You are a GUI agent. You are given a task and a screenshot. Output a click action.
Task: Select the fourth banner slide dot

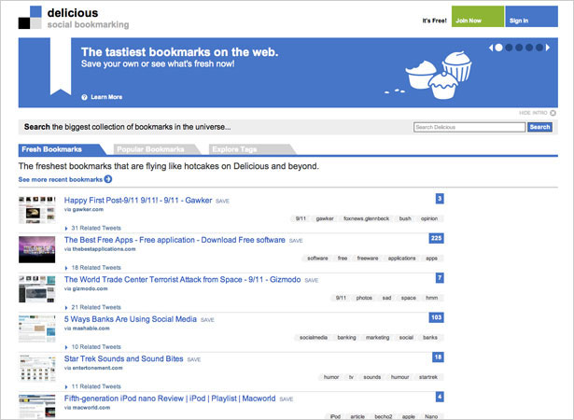[x=529, y=48]
